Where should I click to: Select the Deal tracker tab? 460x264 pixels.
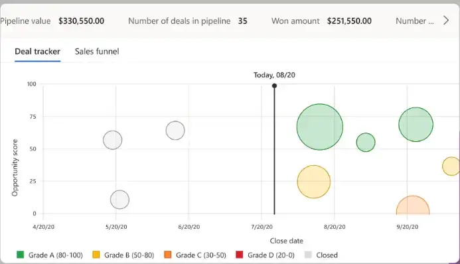(x=38, y=52)
